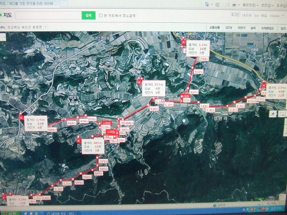Screen dimensions: 287x215
Task: Open the me link in header
Action: tap(256, 16)
